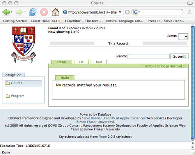Stop loading with the red X icon
This screenshot has width=195, height=155.
(44, 12)
